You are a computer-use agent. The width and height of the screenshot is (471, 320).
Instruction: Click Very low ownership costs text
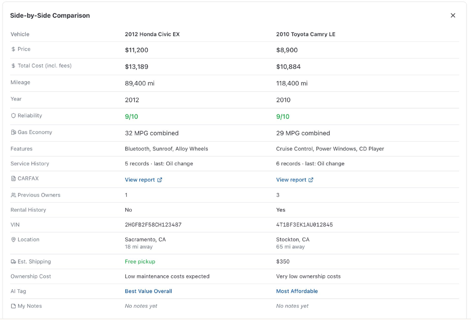[x=308, y=276]
